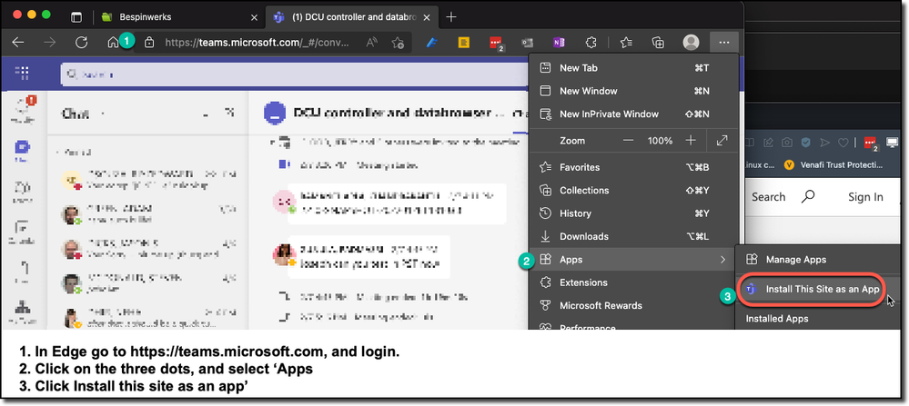Click the Outlook extension icon
The height and width of the screenshot is (406, 909).
point(527,42)
